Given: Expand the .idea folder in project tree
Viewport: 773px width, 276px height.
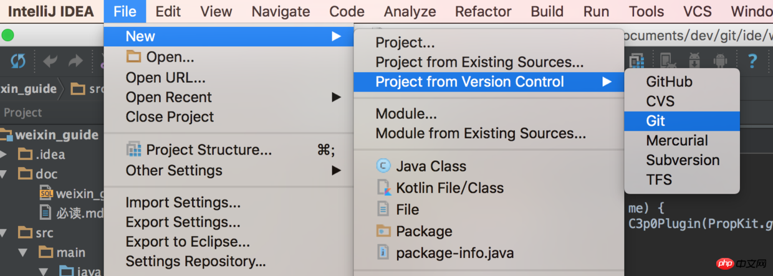Looking at the screenshot, I should coord(4,154).
